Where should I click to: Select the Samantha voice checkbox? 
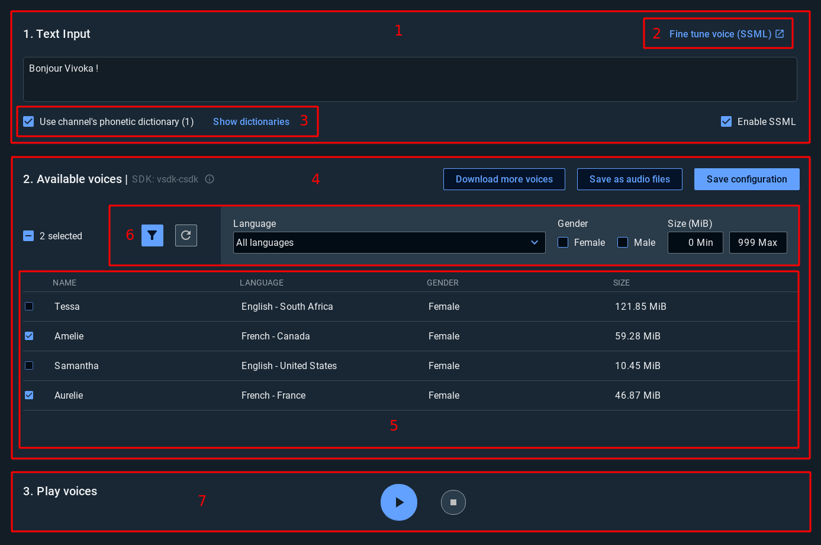[x=29, y=366]
